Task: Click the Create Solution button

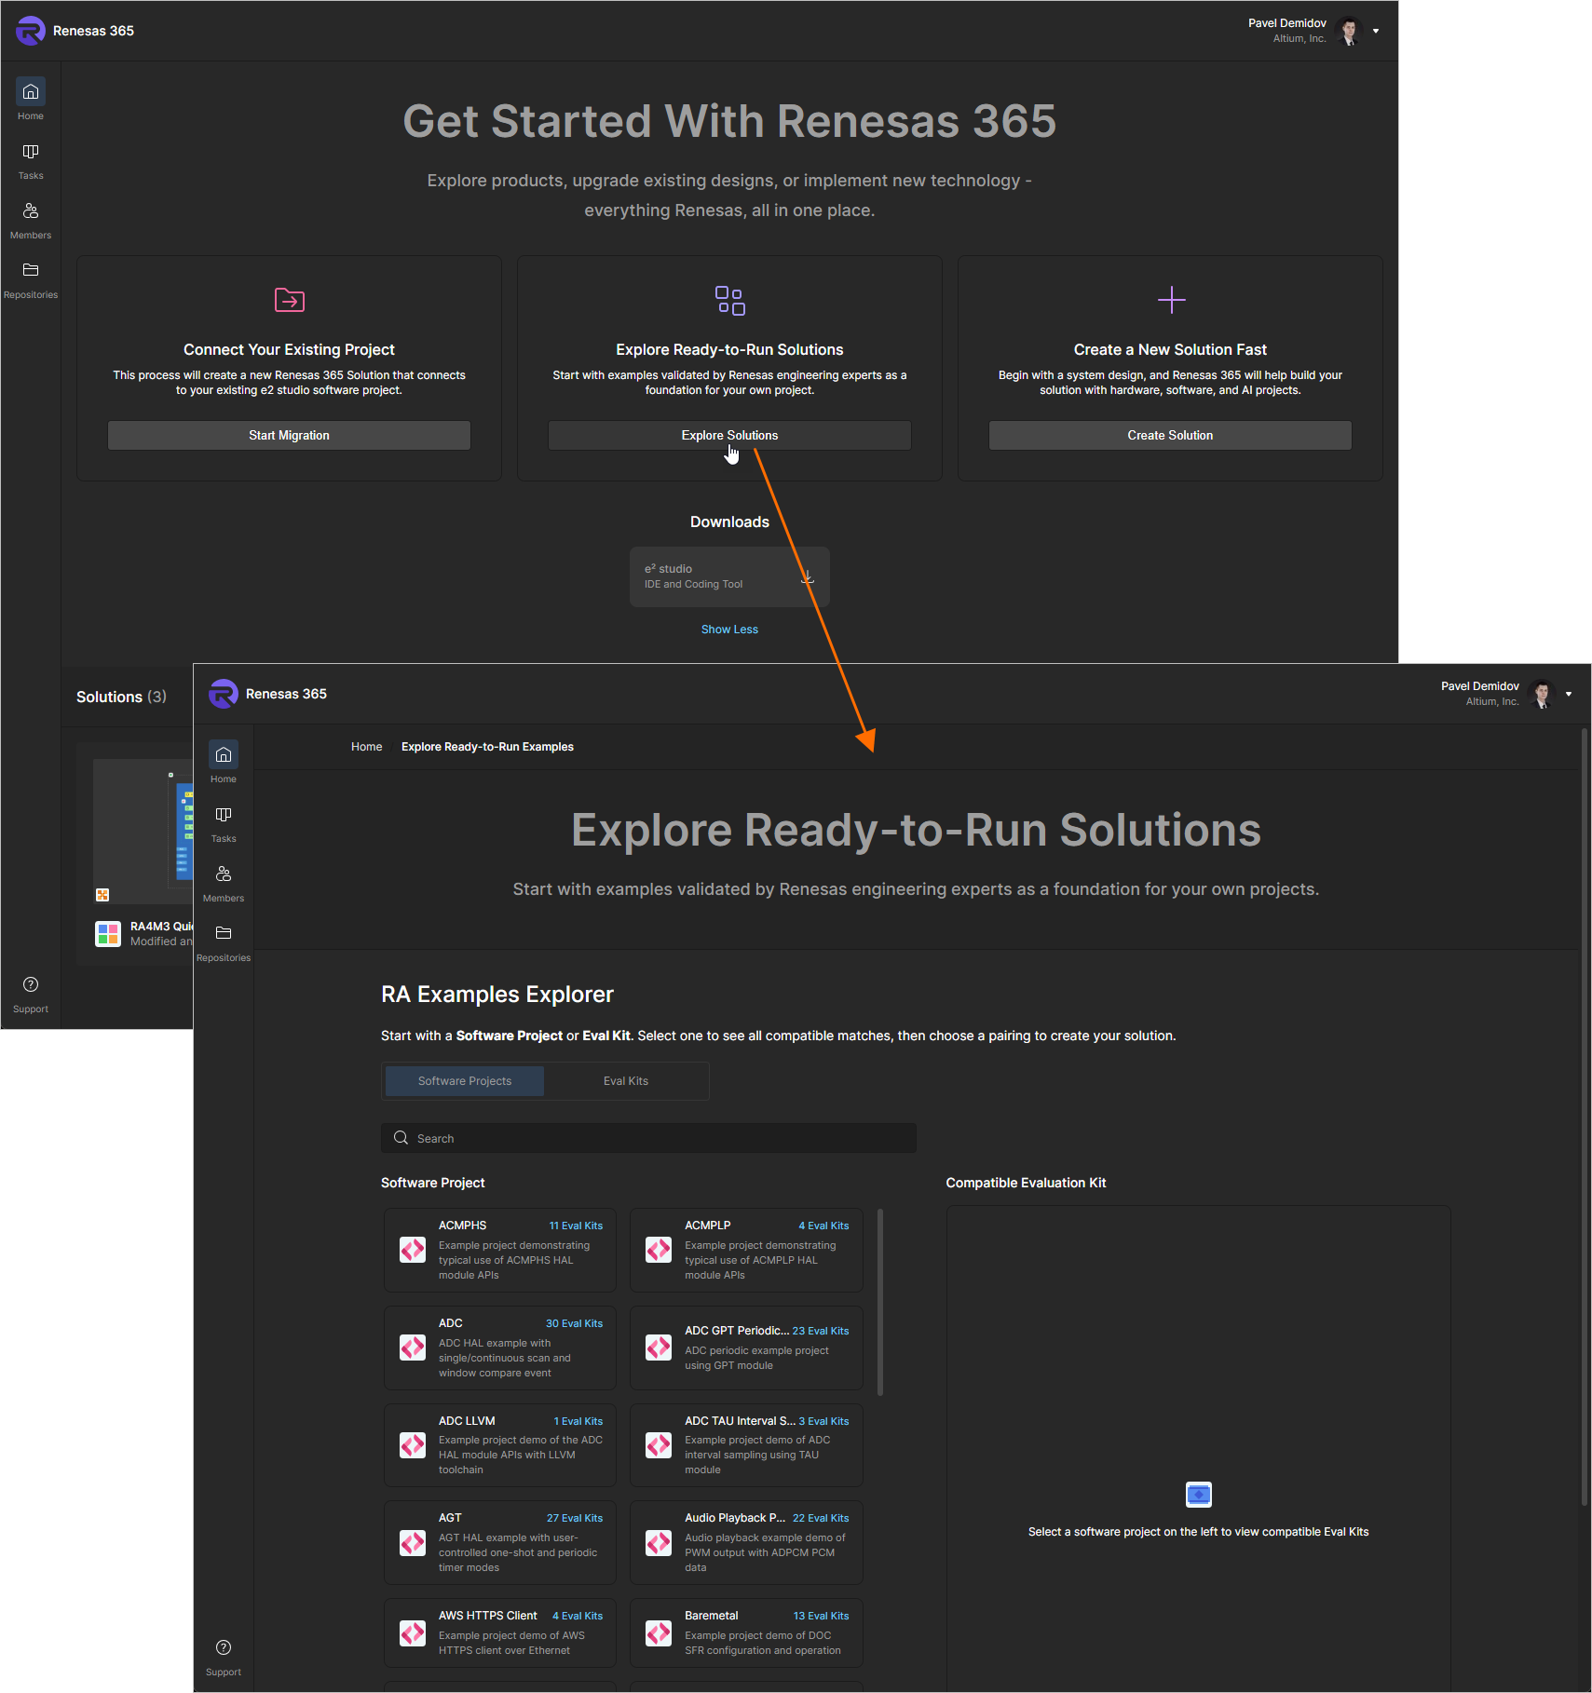Action: point(1170,435)
